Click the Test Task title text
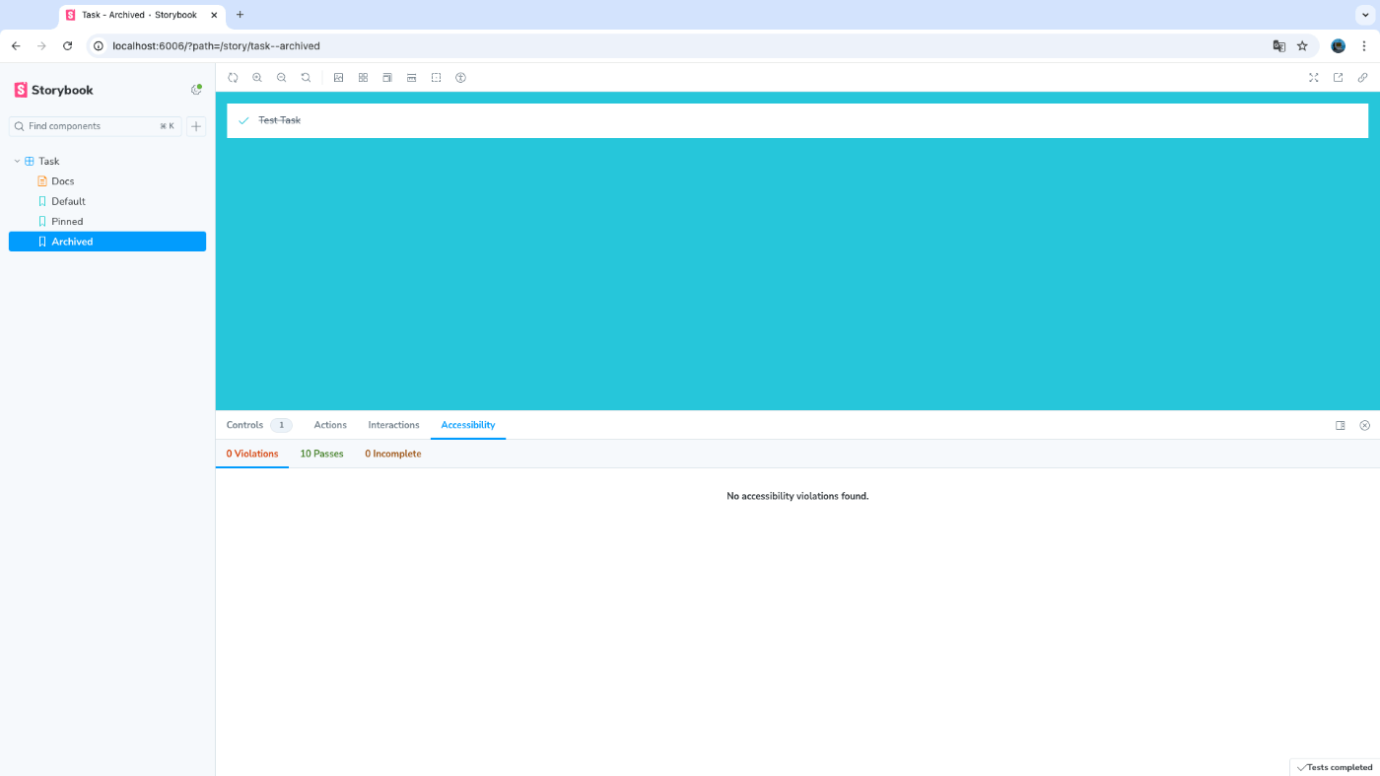Image resolution: width=1380 pixels, height=776 pixels. [x=279, y=120]
